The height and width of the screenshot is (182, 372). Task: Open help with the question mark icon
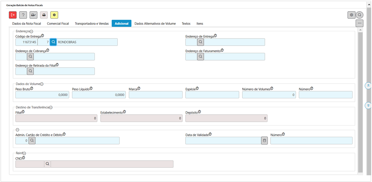click(x=23, y=15)
